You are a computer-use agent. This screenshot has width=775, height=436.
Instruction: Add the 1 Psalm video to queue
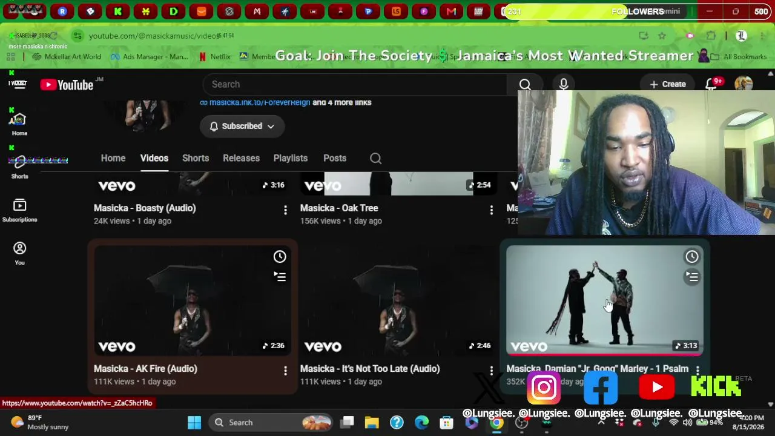692,277
